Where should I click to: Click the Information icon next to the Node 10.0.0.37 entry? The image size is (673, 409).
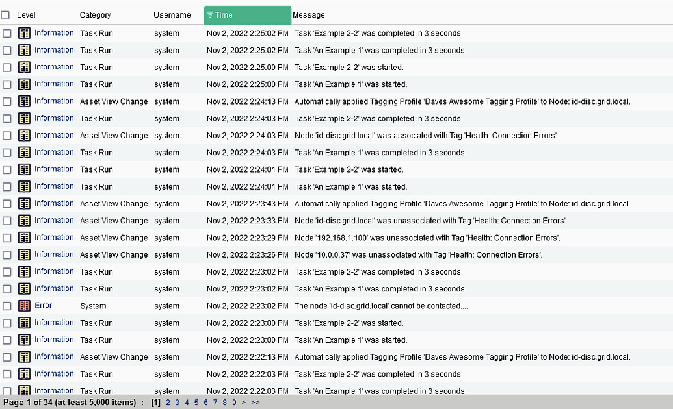coord(24,254)
